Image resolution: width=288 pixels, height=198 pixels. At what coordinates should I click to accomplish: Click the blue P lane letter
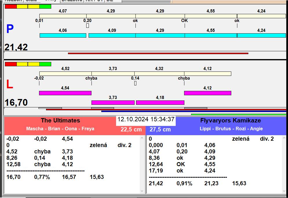click(10, 29)
